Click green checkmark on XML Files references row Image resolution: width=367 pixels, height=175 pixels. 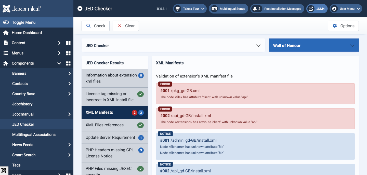(140, 125)
